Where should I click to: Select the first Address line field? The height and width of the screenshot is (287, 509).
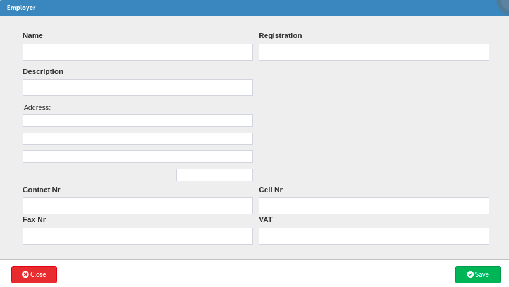pos(137,121)
